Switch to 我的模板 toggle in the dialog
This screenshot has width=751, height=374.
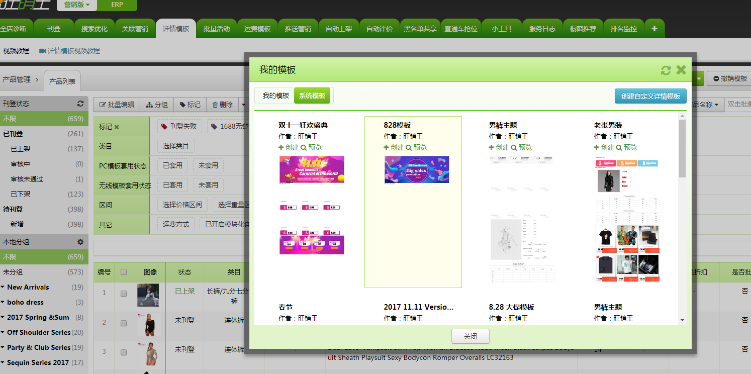(x=275, y=96)
